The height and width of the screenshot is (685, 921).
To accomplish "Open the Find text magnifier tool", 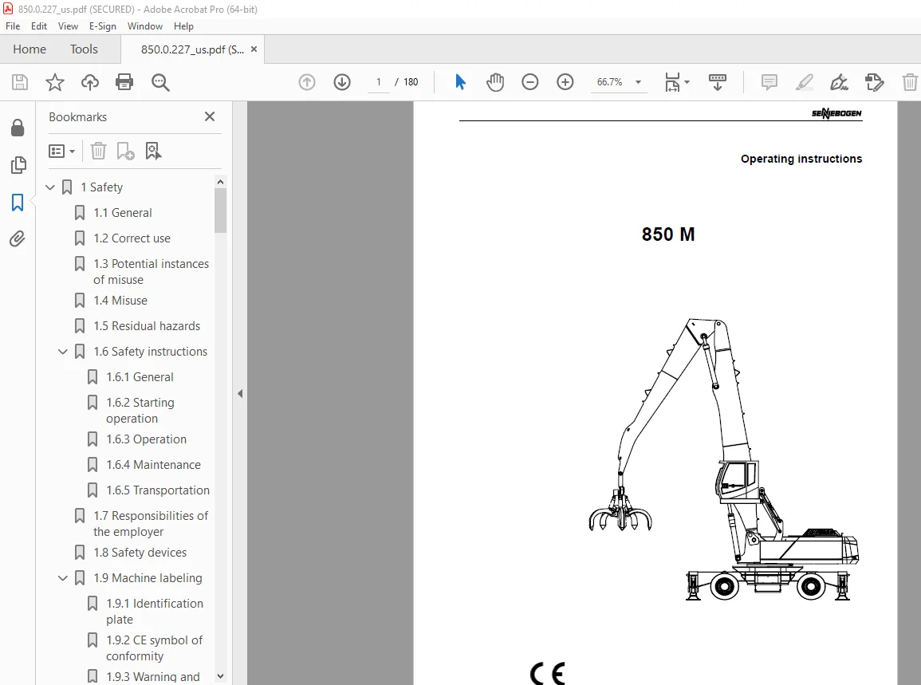I will [160, 83].
